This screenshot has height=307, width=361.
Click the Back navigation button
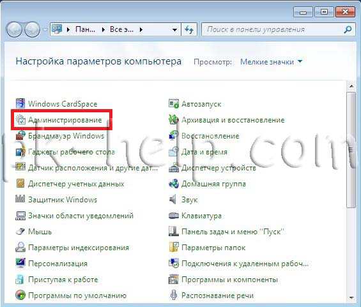tap(14, 29)
